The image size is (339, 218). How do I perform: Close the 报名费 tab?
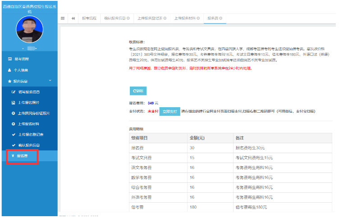(221, 18)
